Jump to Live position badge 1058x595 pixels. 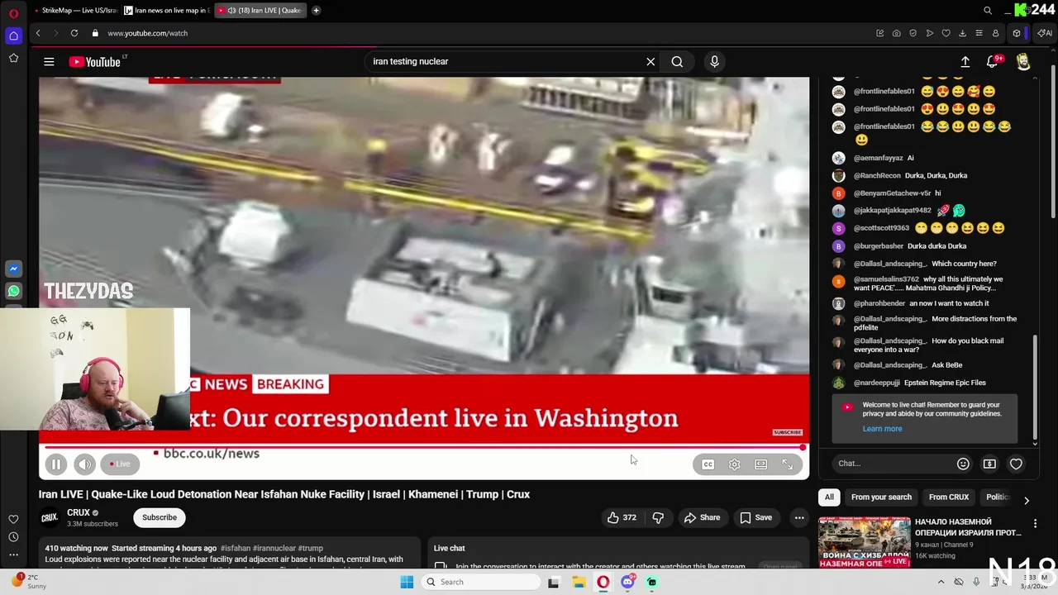[x=121, y=464]
